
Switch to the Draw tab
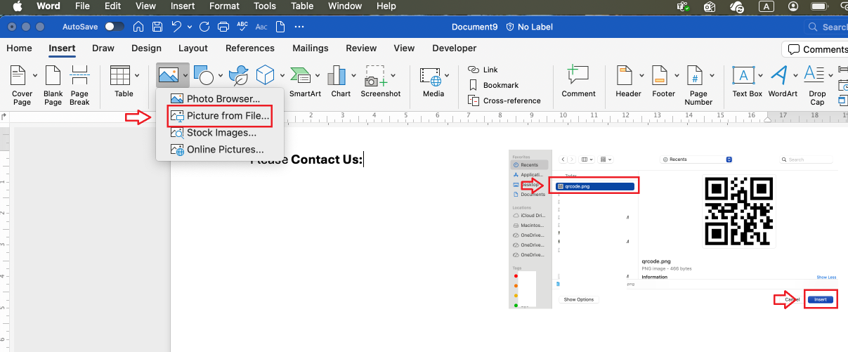[103, 48]
